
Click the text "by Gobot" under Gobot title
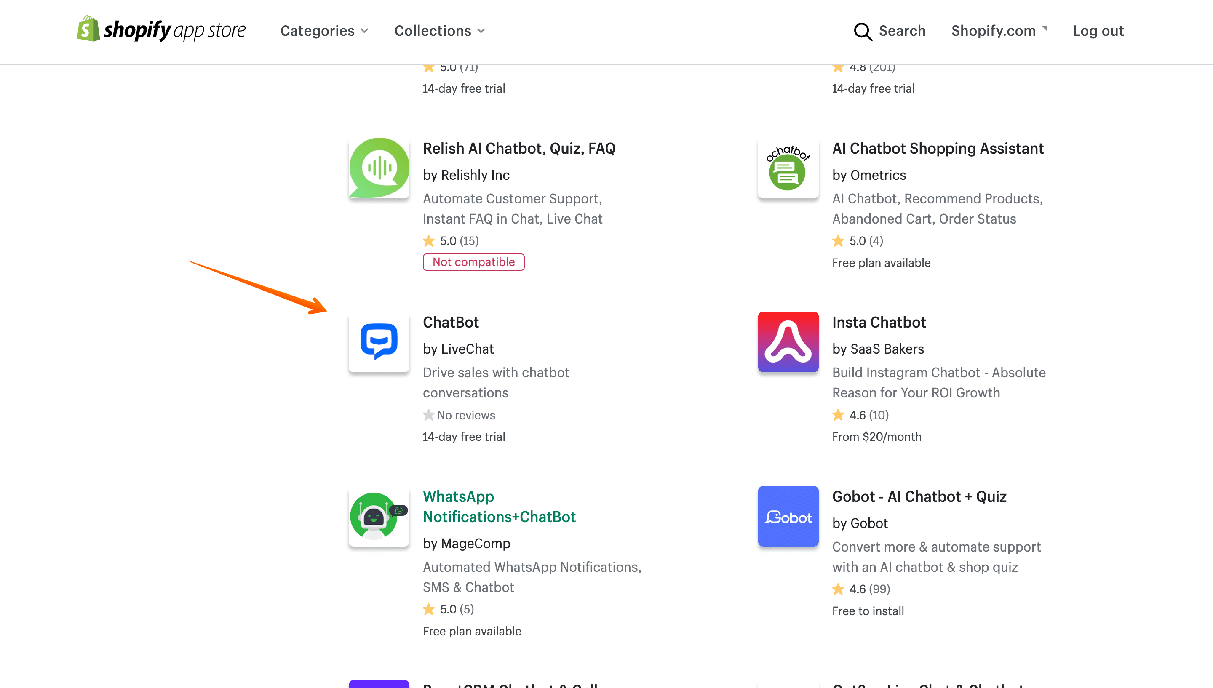(x=860, y=523)
